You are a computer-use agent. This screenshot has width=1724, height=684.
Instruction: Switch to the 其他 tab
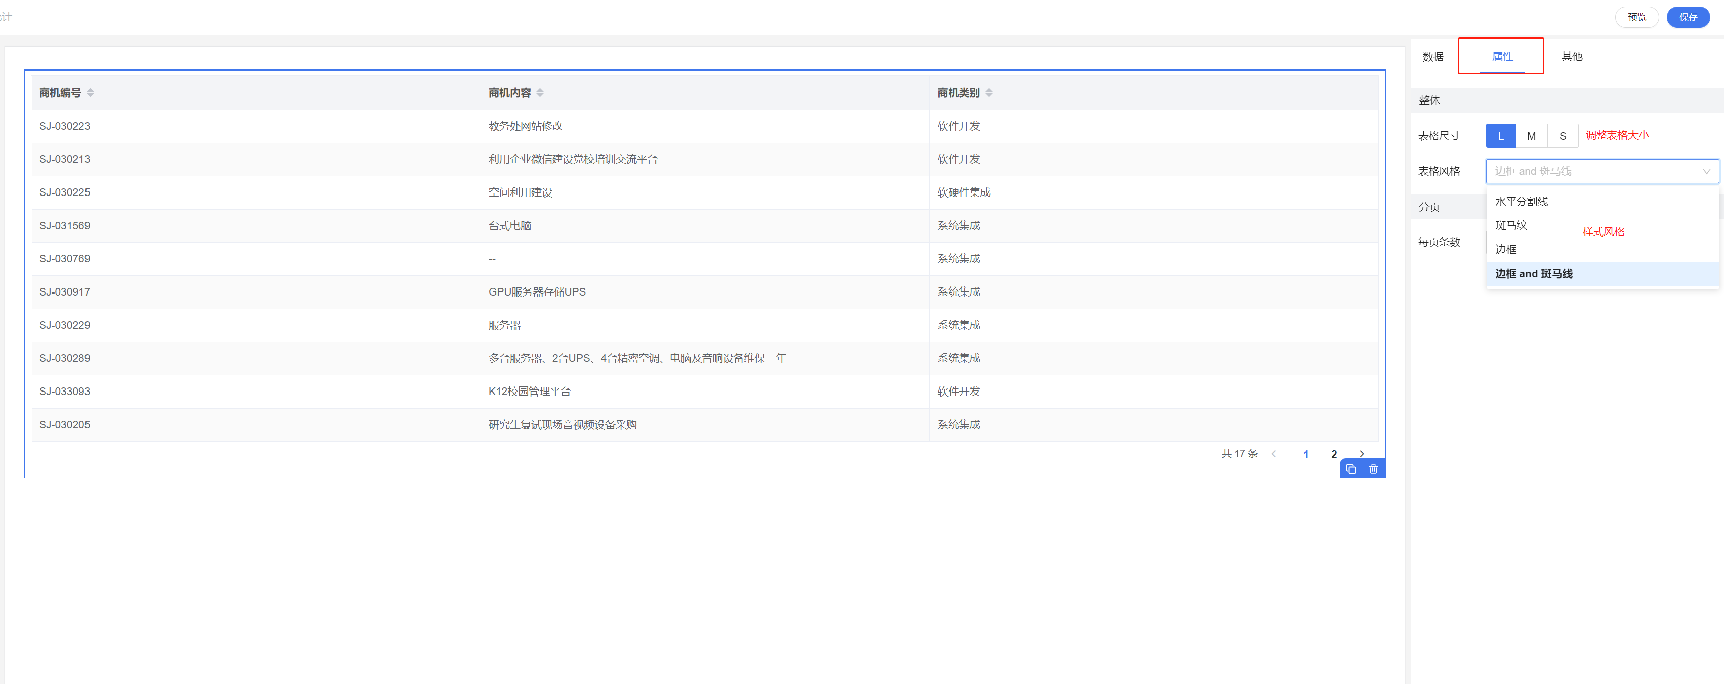1572,57
